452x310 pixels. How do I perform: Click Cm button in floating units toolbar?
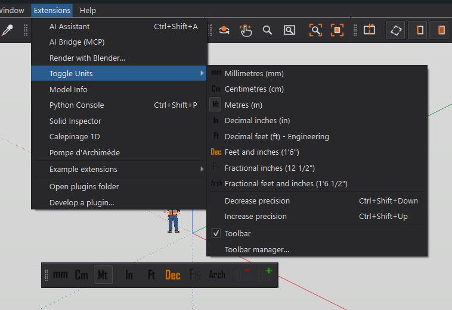pos(81,275)
